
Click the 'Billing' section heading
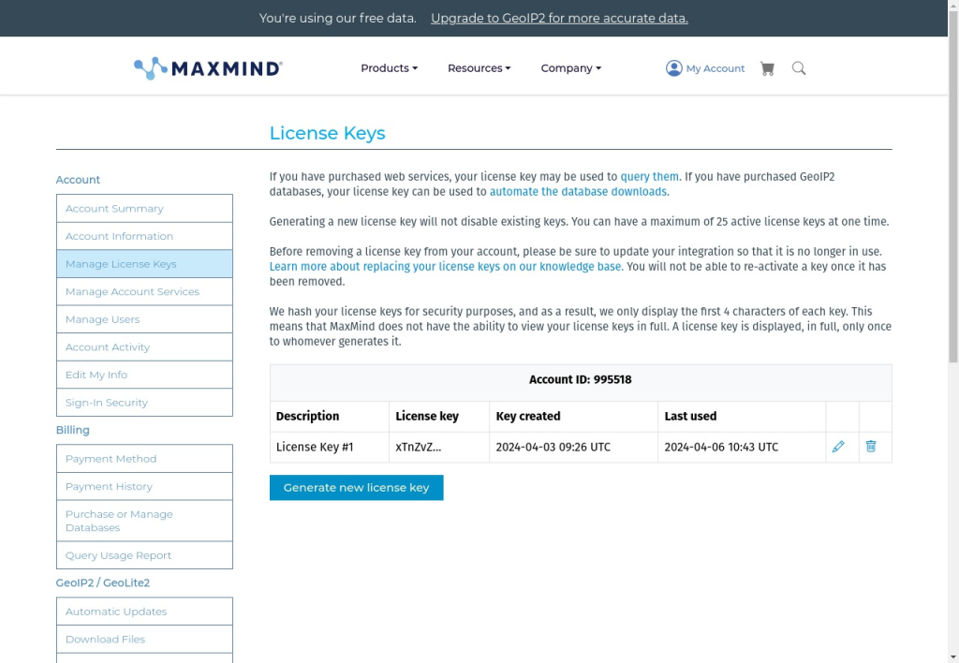(x=73, y=430)
